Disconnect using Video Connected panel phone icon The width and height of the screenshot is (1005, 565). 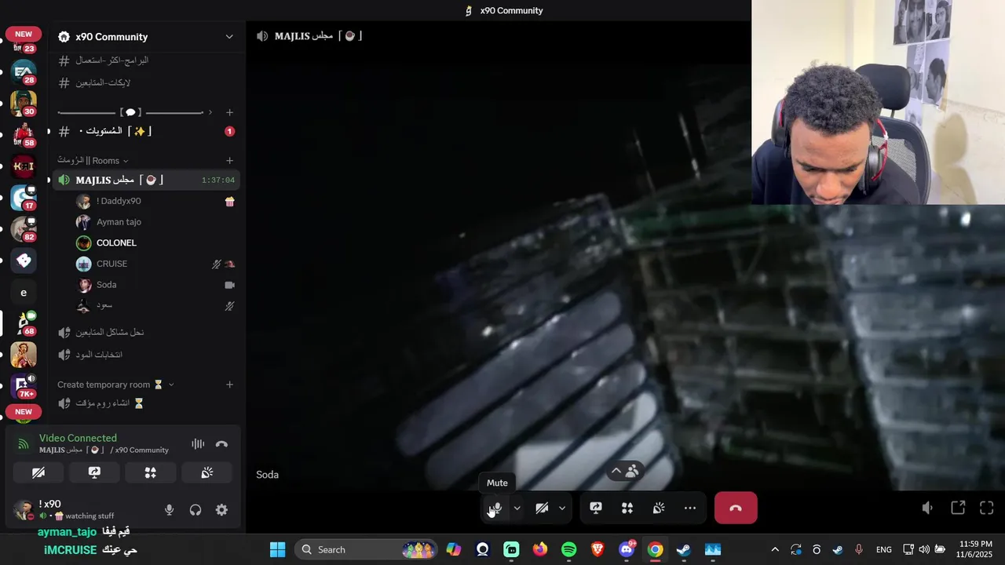(221, 444)
